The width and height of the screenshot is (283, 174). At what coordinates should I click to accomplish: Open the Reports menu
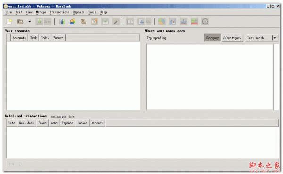pyautogui.click(x=79, y=12)
